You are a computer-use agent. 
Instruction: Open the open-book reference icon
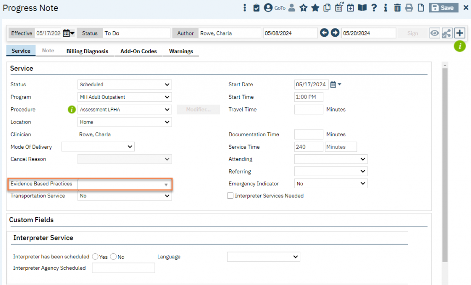click(x=362, y=8)
